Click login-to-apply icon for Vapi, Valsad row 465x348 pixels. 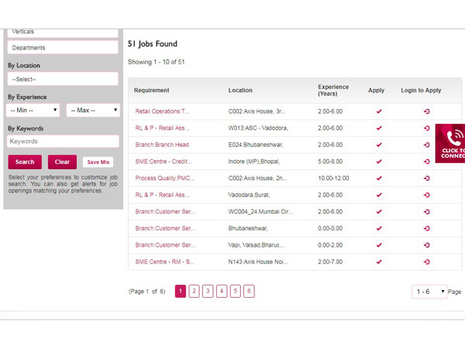click(426, 245)
